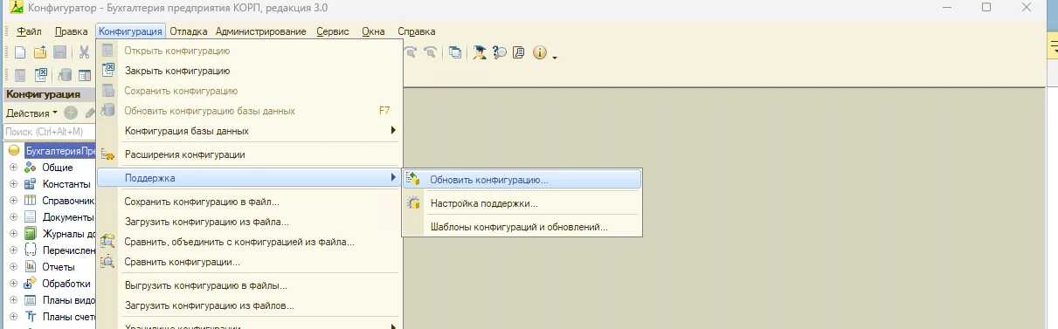Click the New document toolbar icon
The image size is (1058, 329).
click(x=20, y=52)
